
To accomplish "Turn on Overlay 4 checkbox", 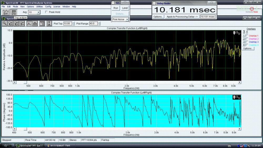I will [247, 45].
